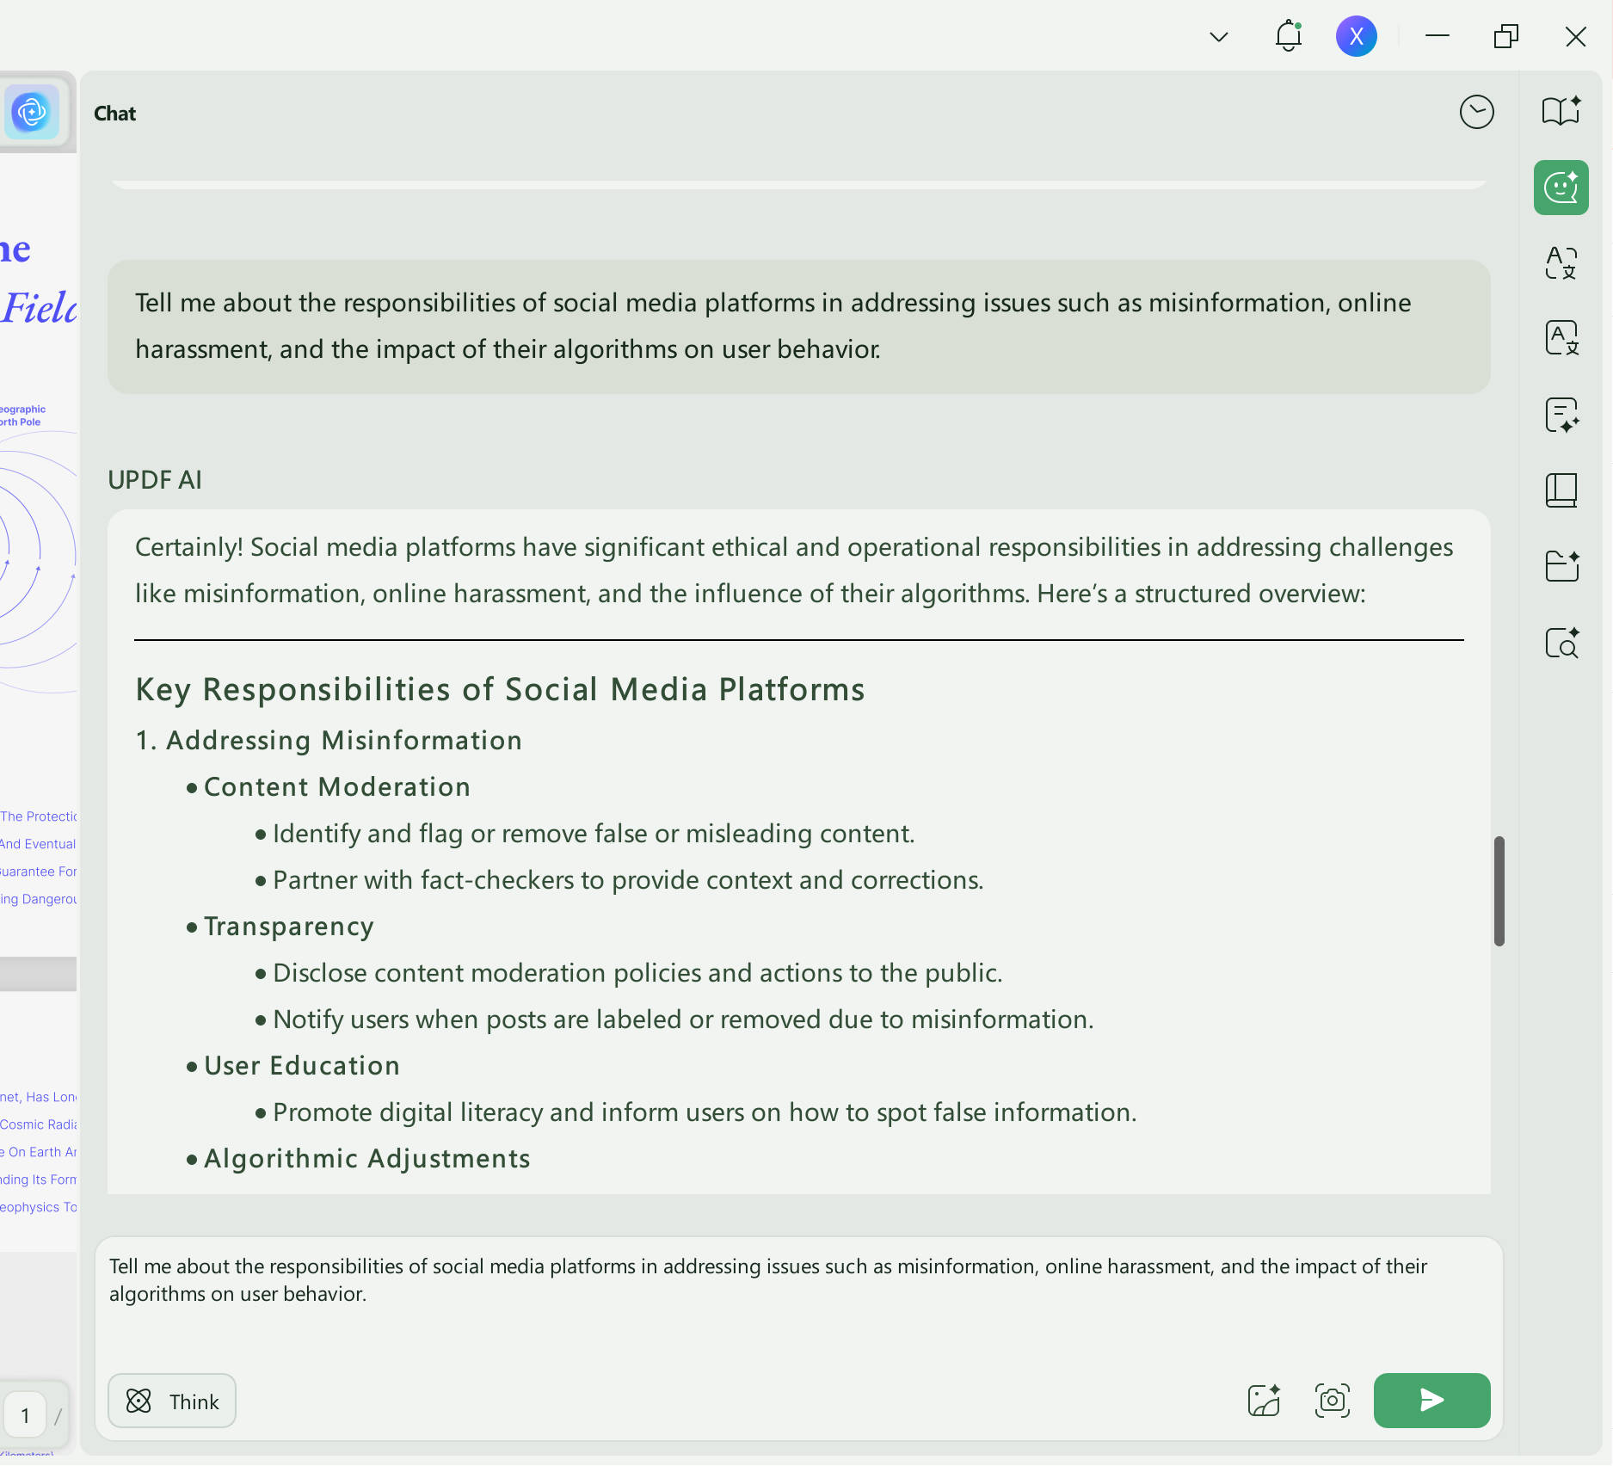The height and width of the screenshot is (1466, 1613).
Task: Close the UPDF window
Action: [x=1575, y=36]
